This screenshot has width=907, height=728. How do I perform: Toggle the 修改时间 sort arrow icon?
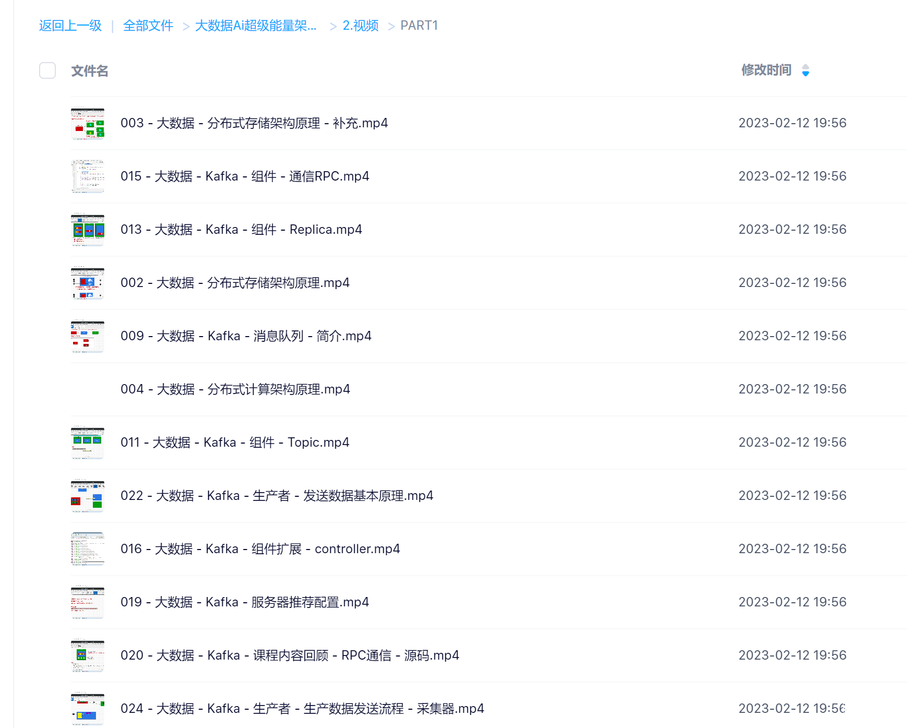coord(805,70)
